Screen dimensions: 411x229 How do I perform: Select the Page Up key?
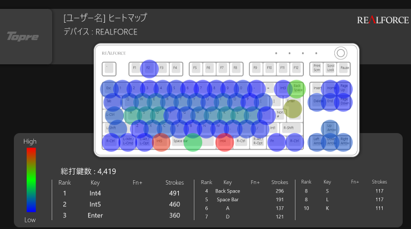point(344,89)
